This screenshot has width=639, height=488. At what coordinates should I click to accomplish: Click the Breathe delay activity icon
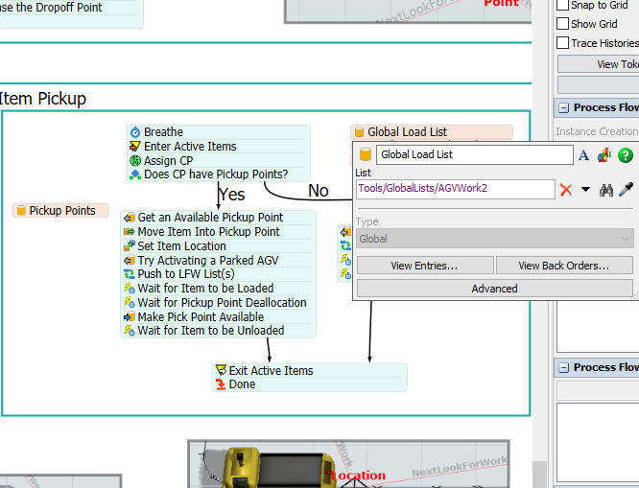point(135,132)
